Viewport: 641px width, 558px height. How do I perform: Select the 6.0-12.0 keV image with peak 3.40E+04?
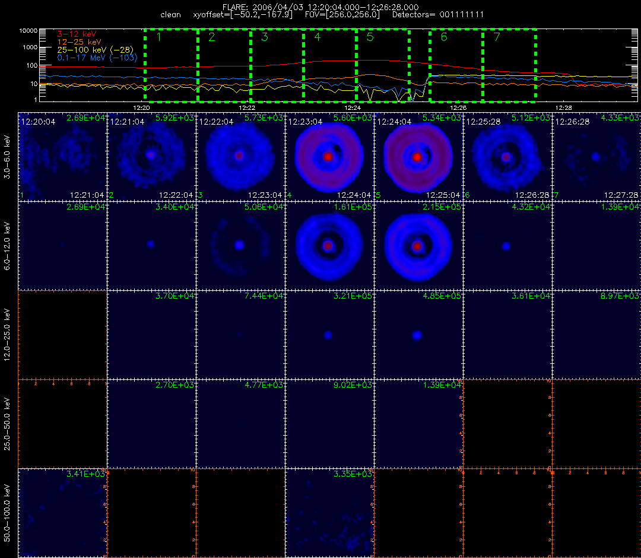152,246
